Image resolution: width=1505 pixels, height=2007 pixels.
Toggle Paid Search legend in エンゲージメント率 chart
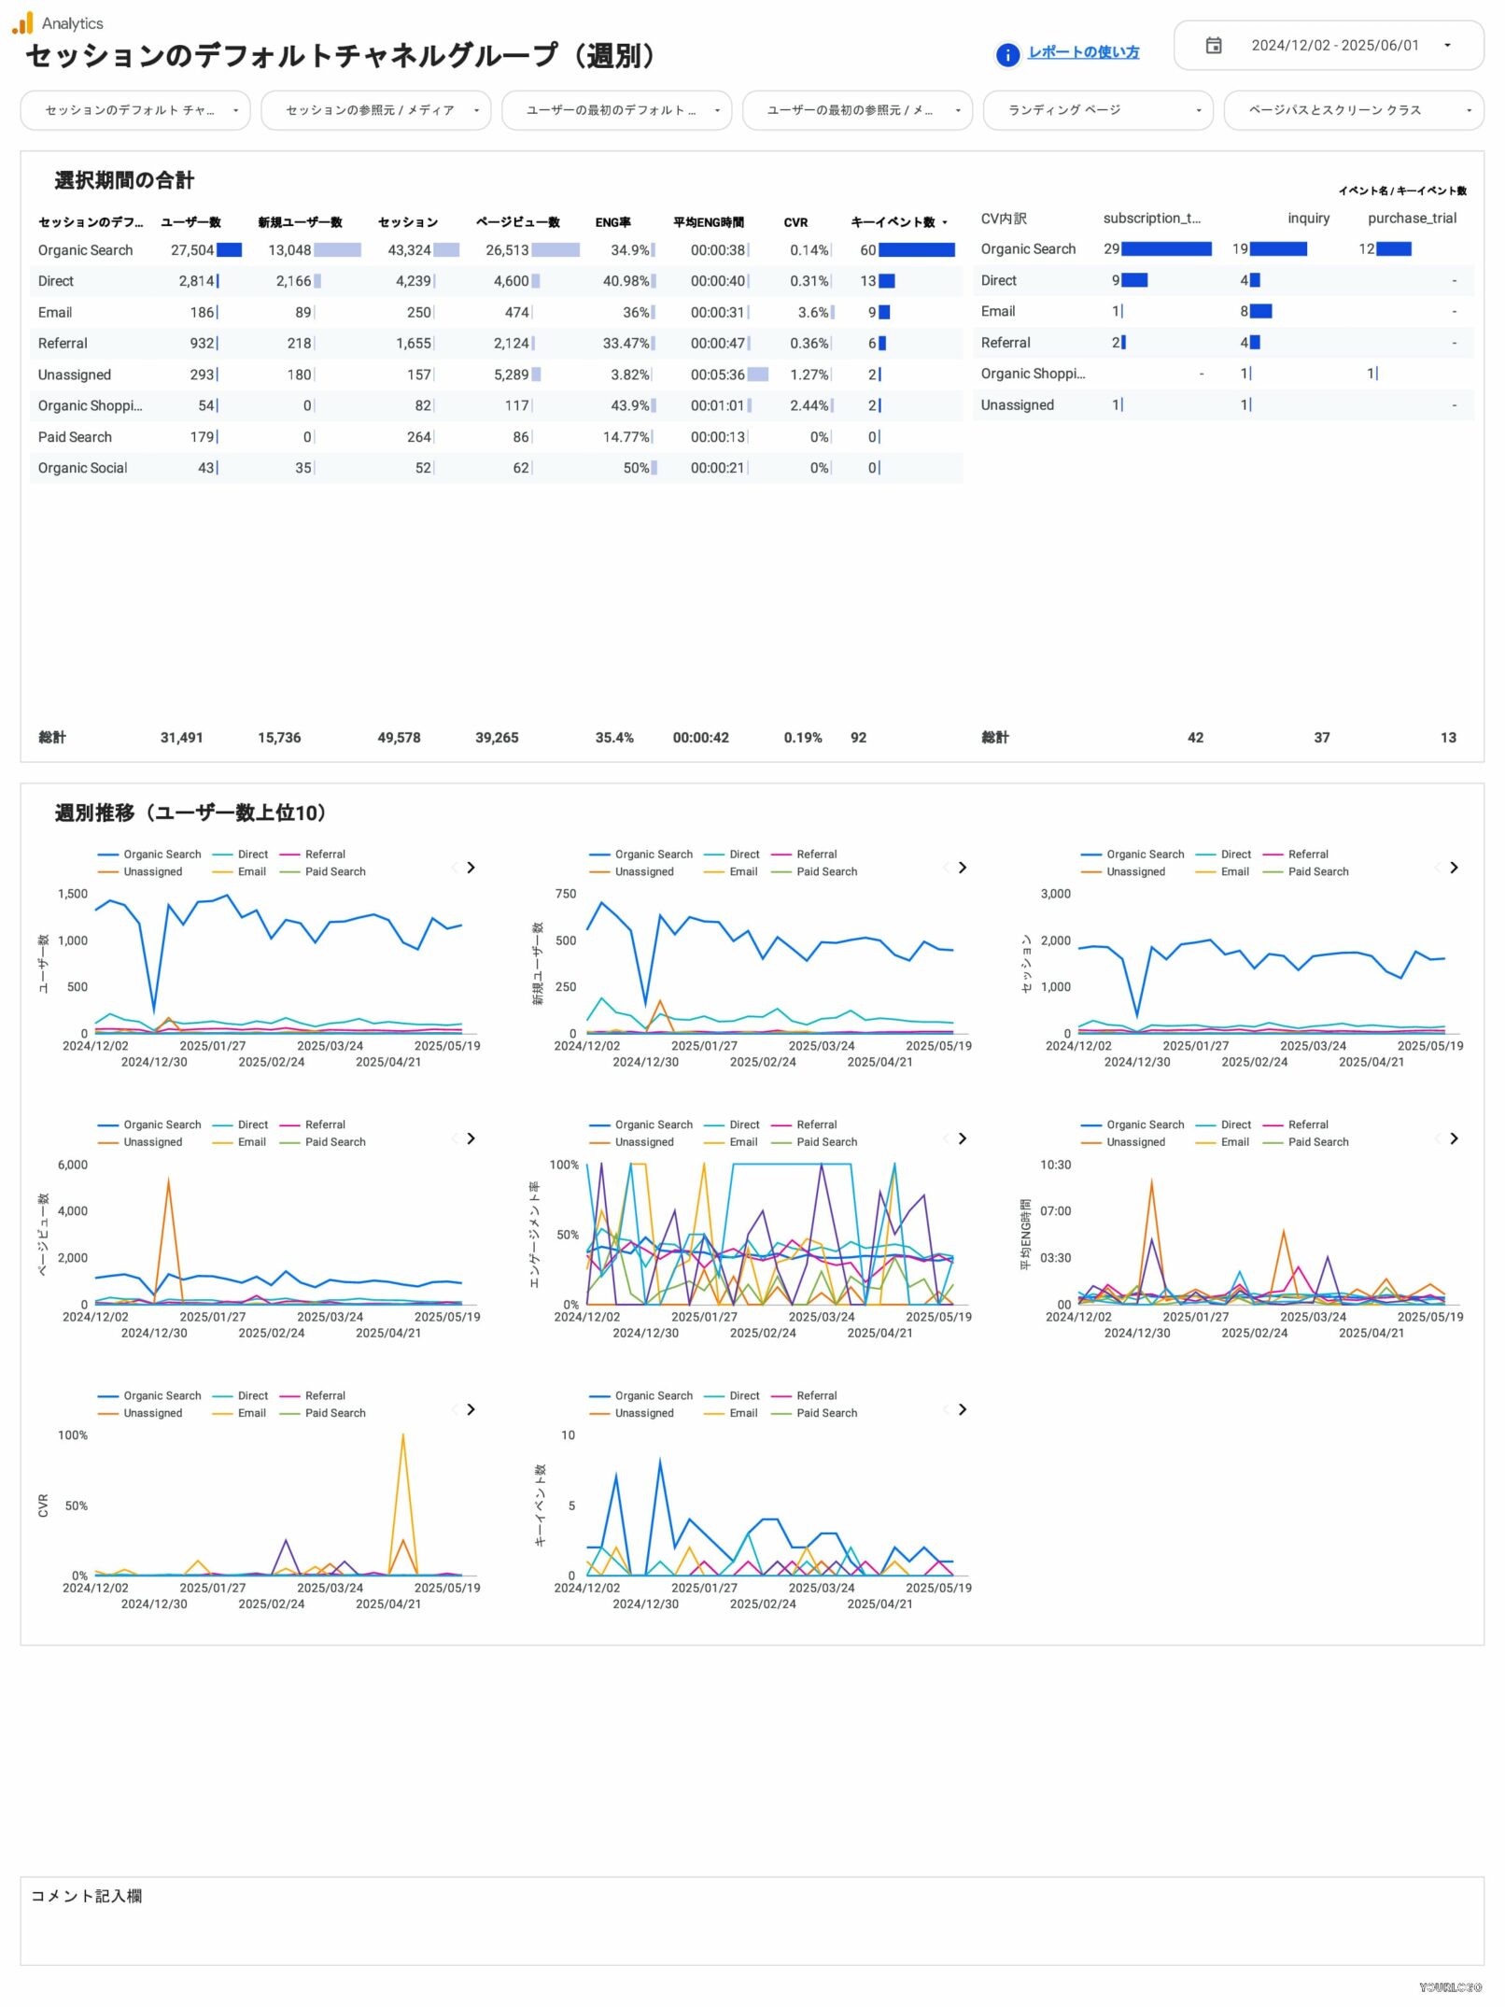click(825, 1142)
